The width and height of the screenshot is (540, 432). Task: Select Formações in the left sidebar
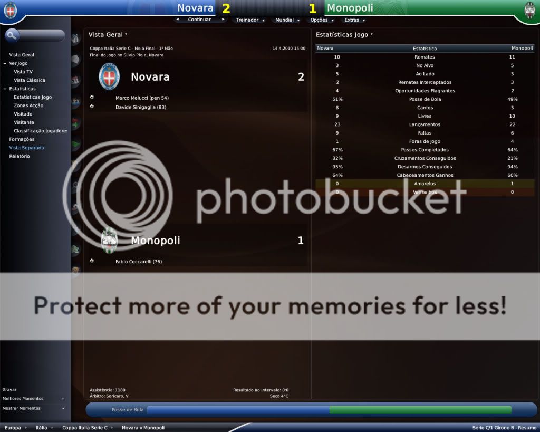[x=22, y=139]
